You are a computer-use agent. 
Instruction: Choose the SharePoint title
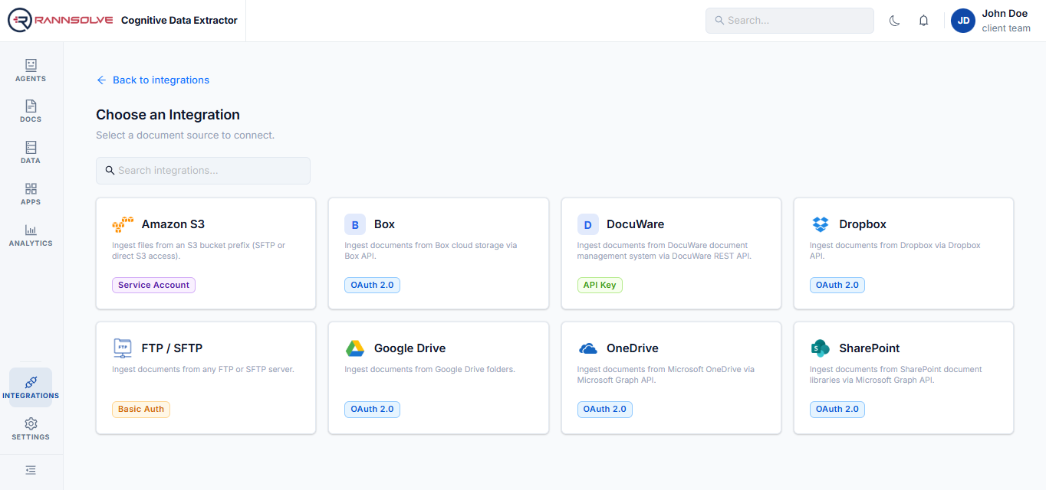[870, 348]
